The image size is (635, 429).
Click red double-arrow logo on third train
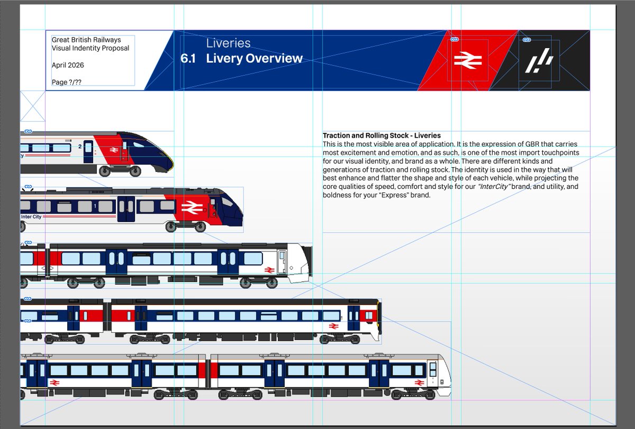tap(269, 269)
